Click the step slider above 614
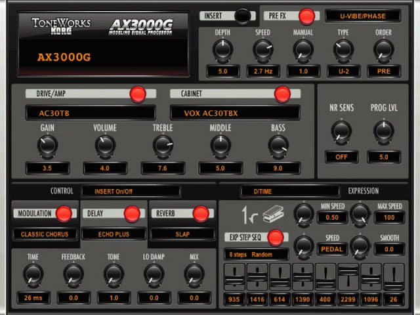This screenshot has height=315, width=420. click(280, 277)
